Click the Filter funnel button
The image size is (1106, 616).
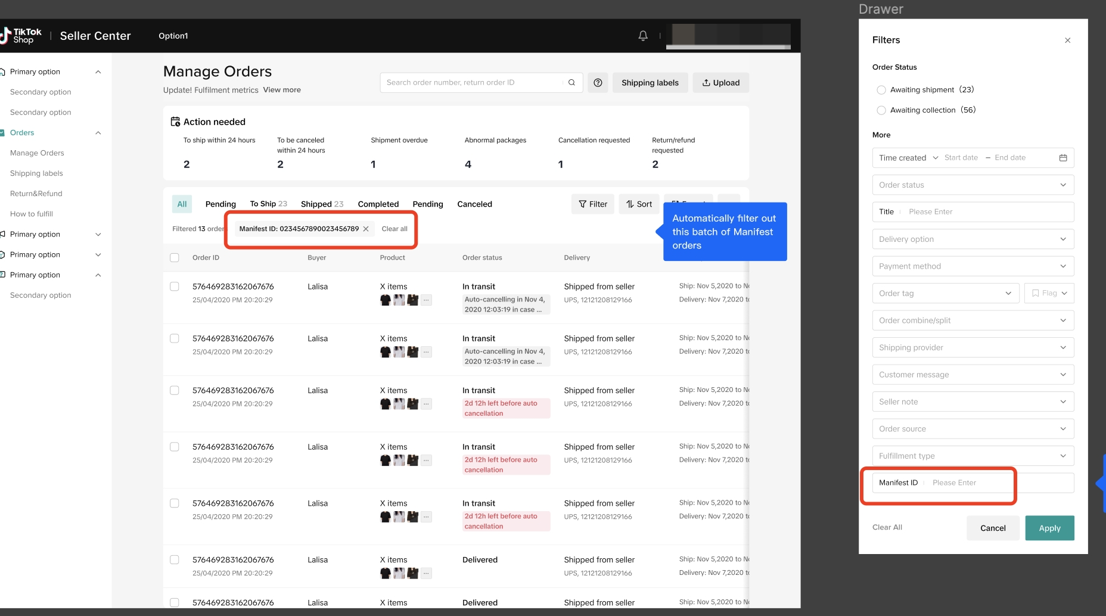[592, 204]
